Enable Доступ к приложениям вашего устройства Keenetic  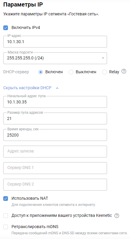tap(6, 216)
